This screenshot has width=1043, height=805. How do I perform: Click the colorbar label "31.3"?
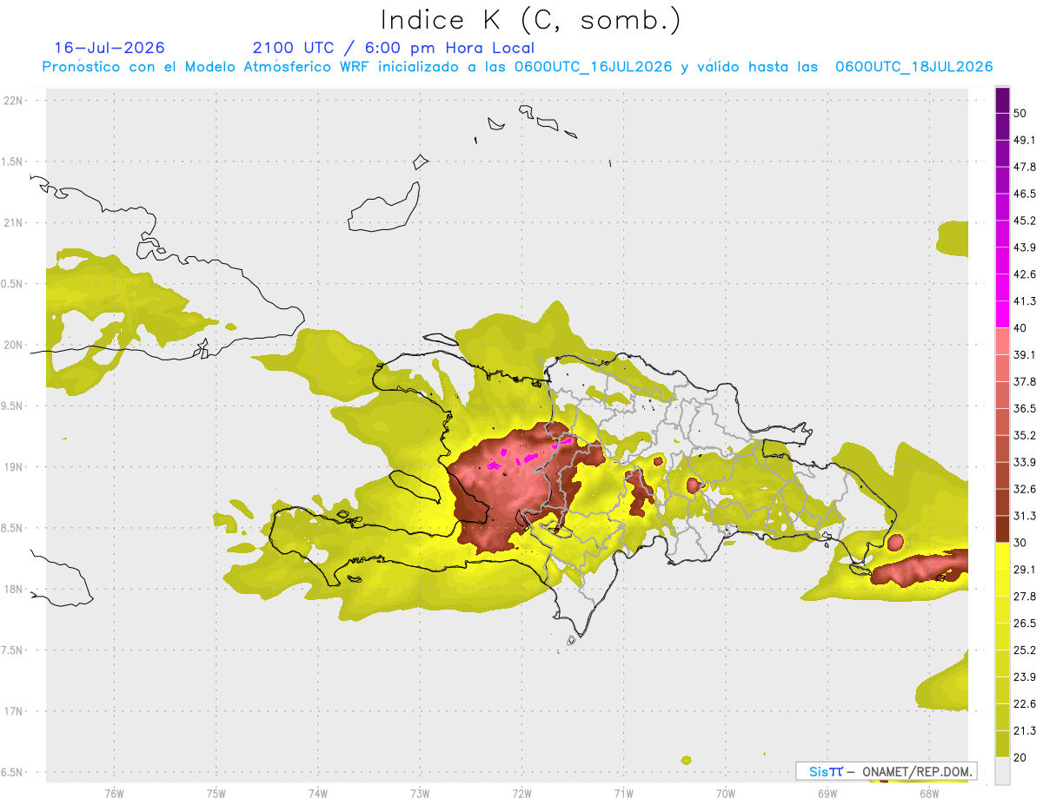tap(1025, 516)
